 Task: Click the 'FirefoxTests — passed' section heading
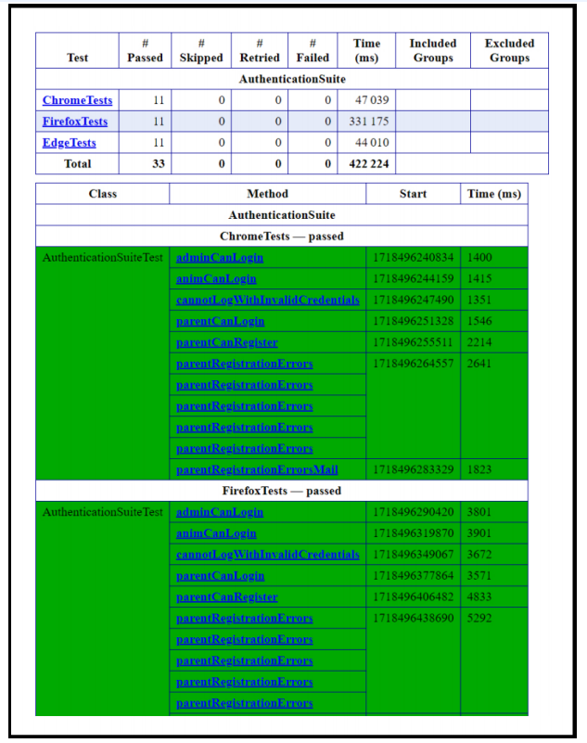[x=282, y=491]
